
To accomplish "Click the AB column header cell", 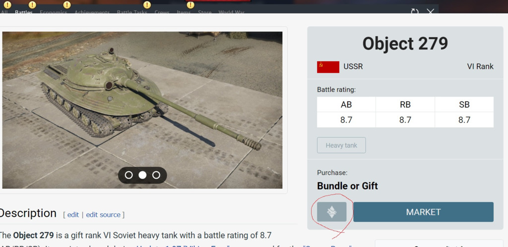I will coord(346,104).
